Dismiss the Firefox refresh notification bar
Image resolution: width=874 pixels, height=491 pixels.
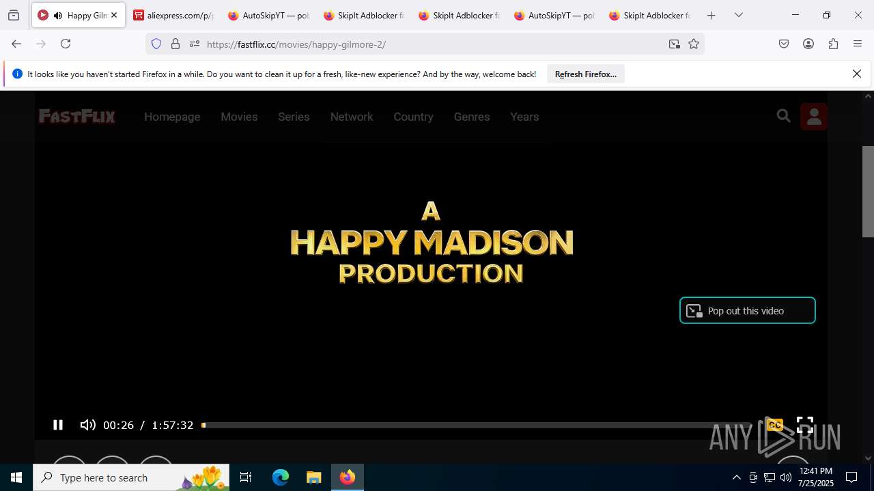tap(857, 74)
